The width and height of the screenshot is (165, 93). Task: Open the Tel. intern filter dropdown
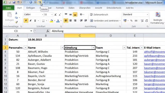pos(142,48)
